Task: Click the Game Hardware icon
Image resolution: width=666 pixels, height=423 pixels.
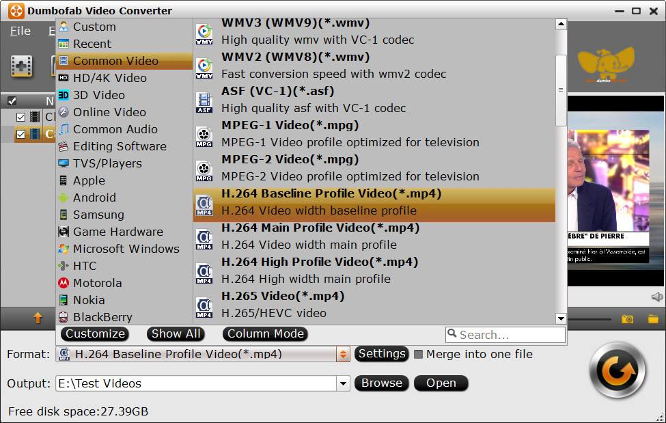Action: tap(64, 232)
